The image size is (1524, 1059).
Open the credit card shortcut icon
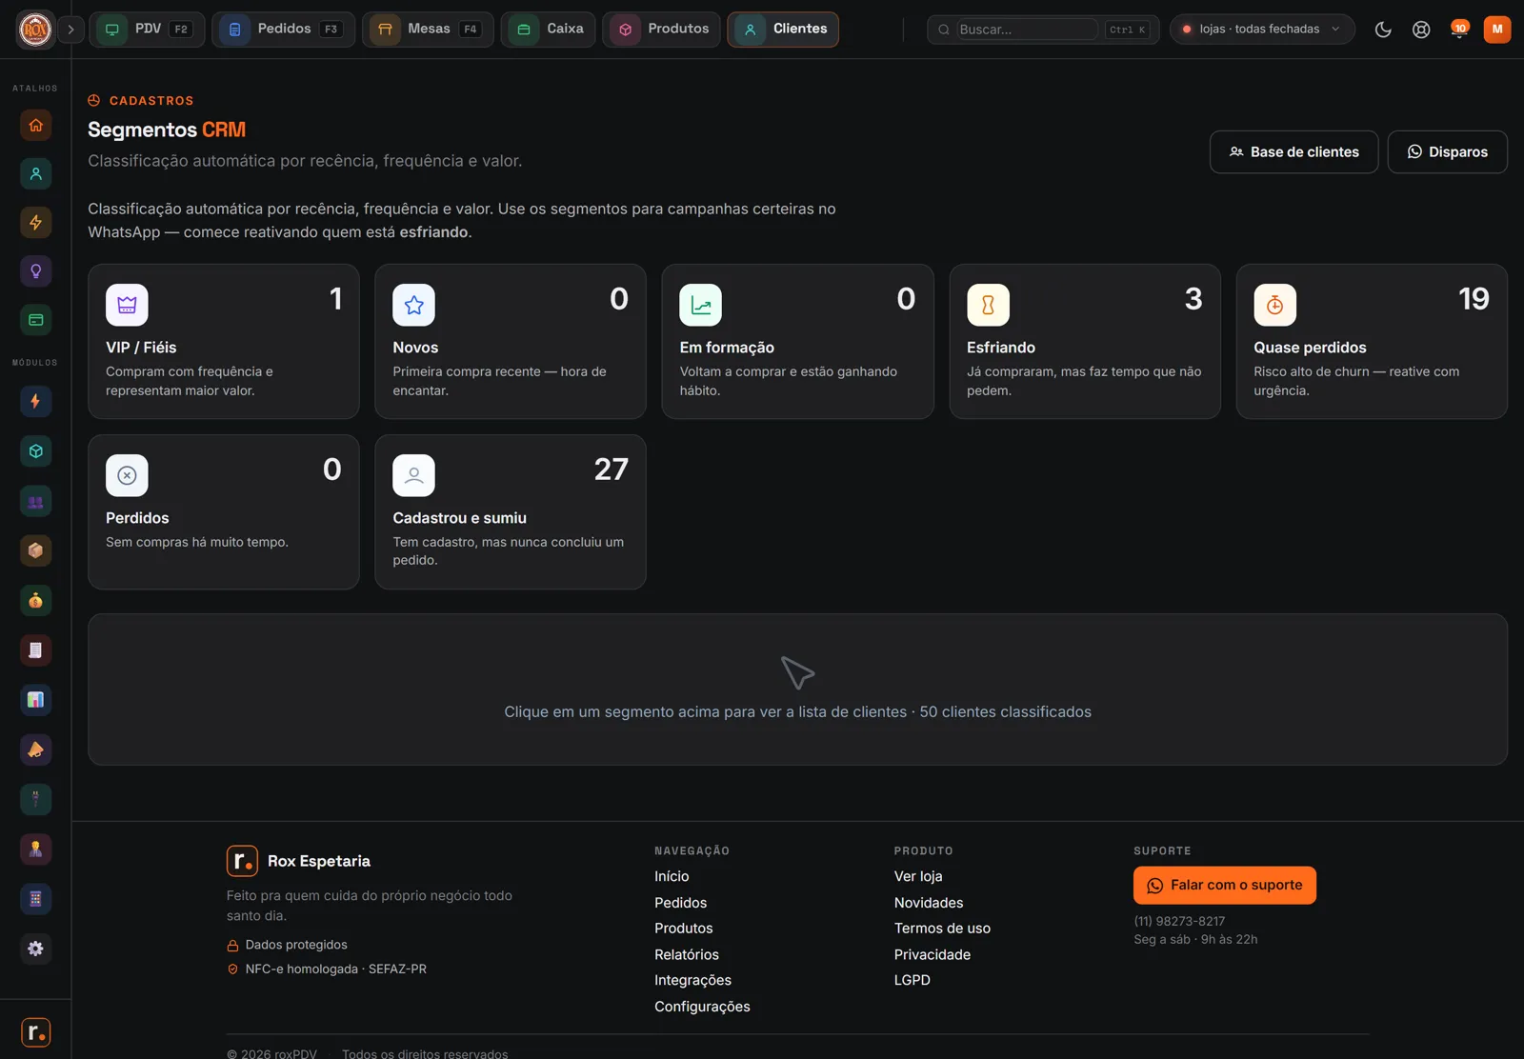(35, 320)
